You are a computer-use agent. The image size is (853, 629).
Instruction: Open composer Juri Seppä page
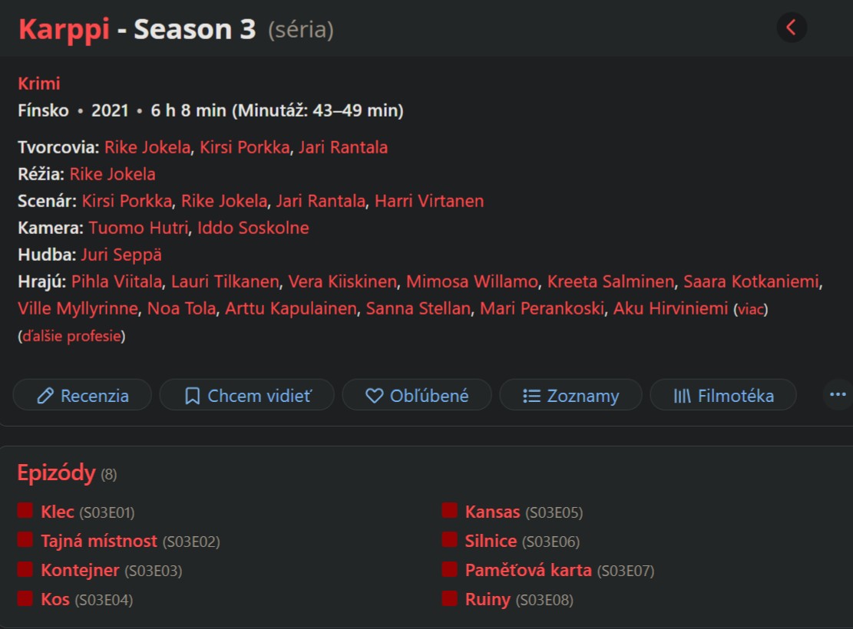[121, 255]
